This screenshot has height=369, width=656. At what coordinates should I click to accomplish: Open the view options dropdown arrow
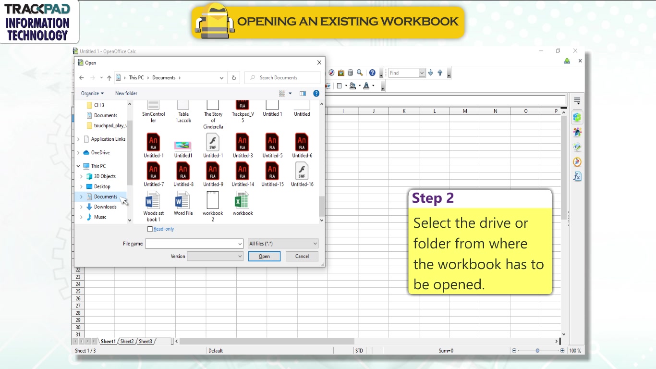290,94
